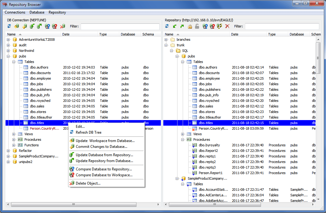Expand the Functions node under pubs

point(14,145)
